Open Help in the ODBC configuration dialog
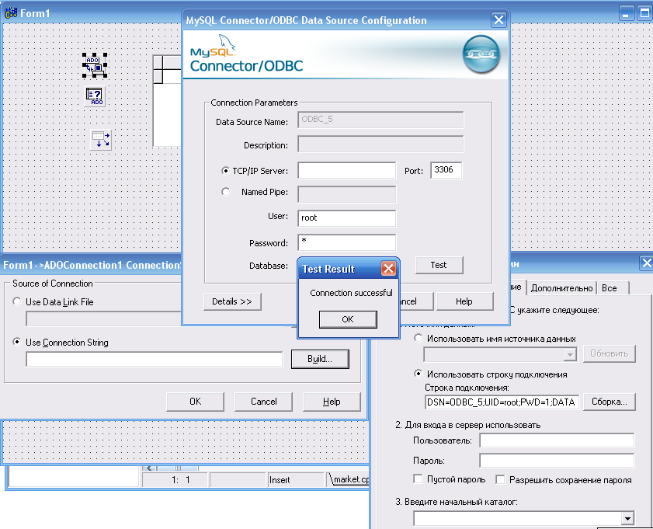The image size is (653, 529). coord(464,301)
